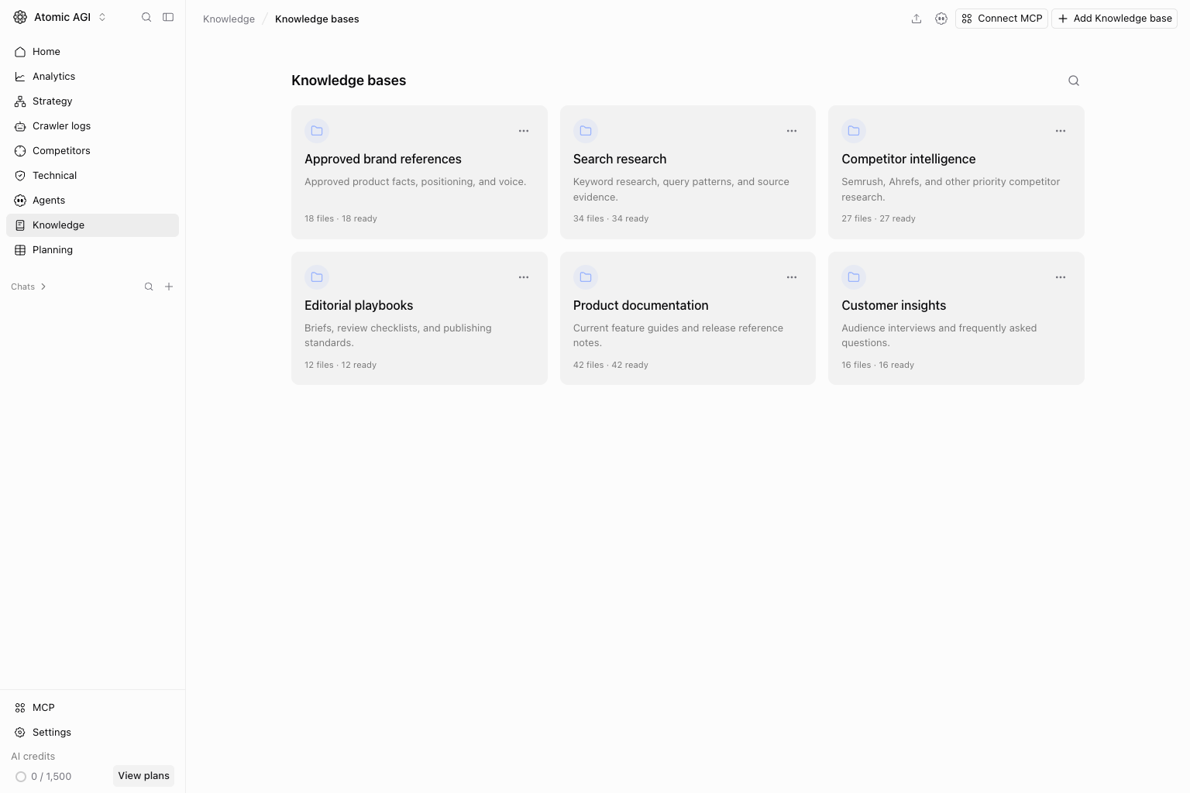Click the Atomic AGI logo icon
The width and height of the screenshot is (1190, 793).
20,17
